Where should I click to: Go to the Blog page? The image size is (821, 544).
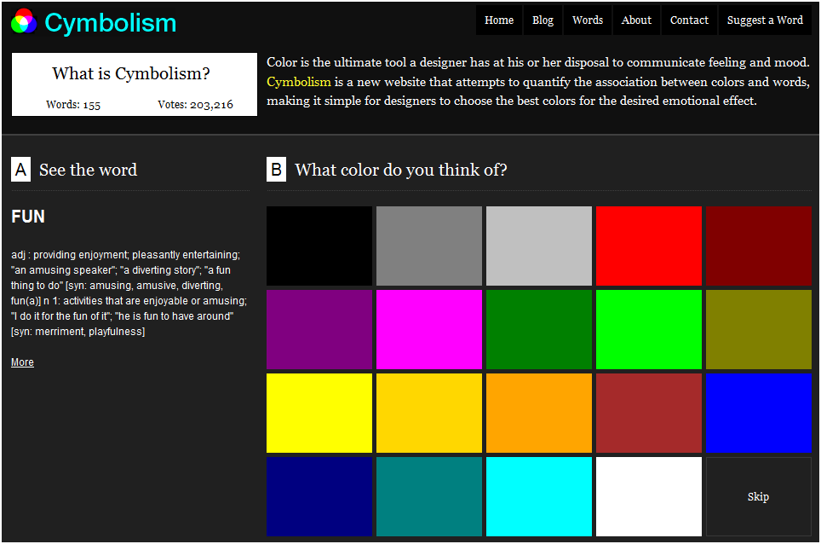coord(543,20)
